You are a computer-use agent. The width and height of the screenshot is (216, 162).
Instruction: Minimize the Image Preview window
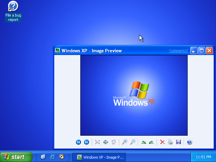(194, 50)
